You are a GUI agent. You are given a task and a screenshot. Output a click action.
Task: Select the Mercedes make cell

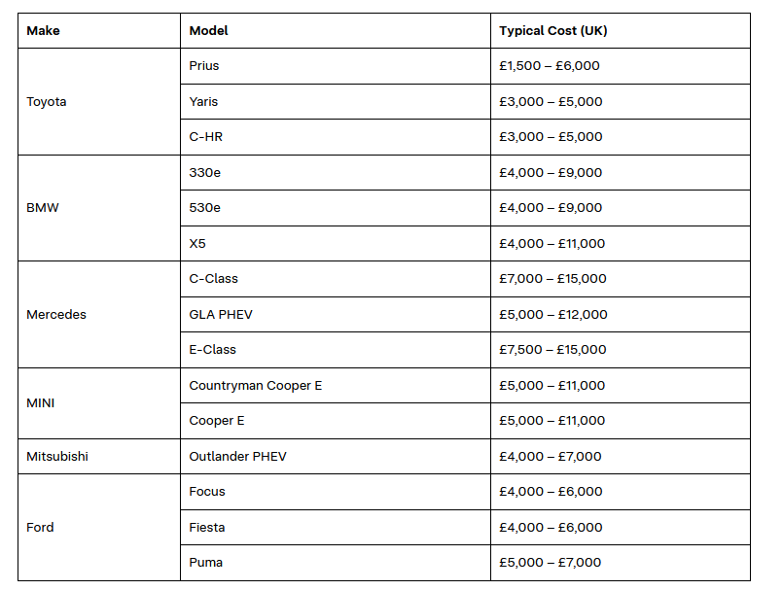[x=56, y=314]
